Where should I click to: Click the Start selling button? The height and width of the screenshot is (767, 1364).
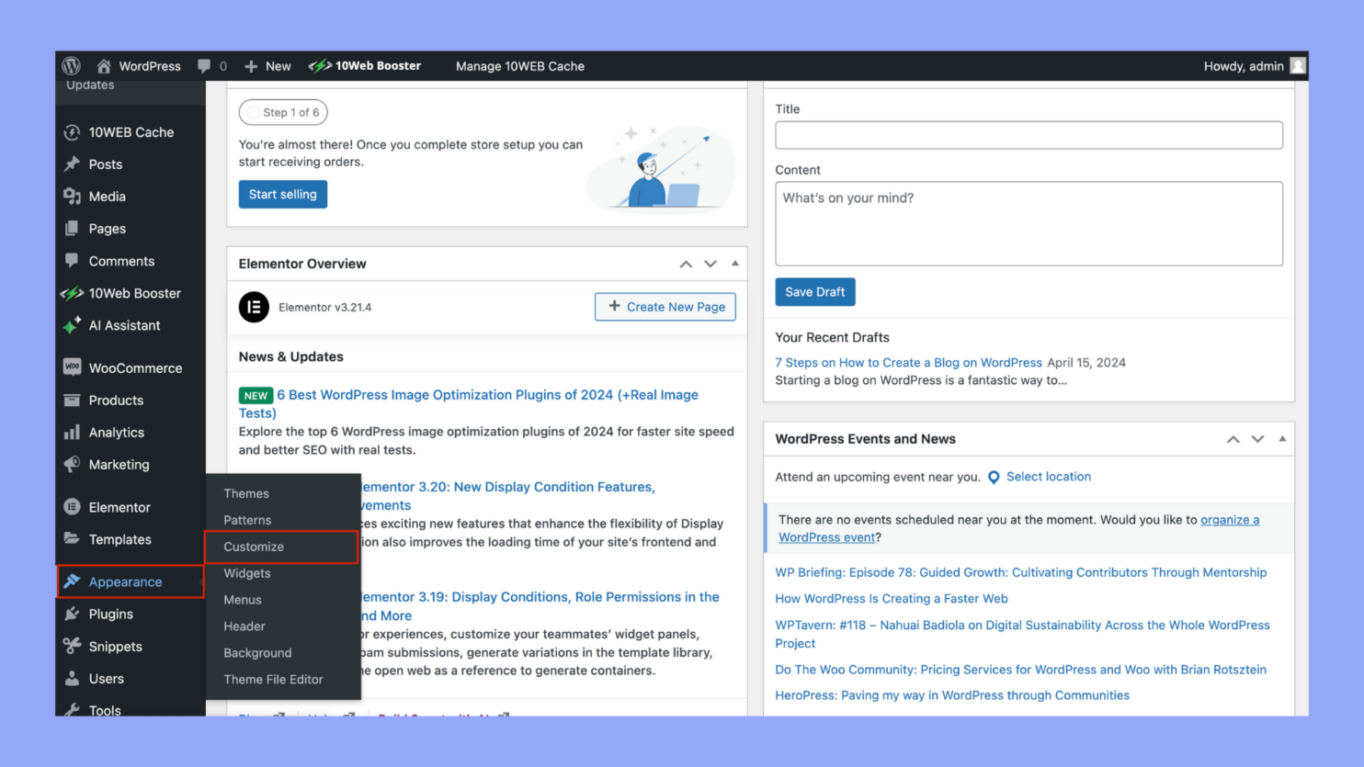point(282,194)
